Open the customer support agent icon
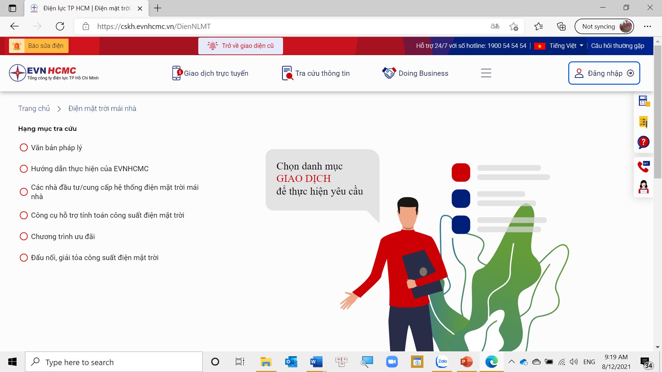 tap(643, 187)
